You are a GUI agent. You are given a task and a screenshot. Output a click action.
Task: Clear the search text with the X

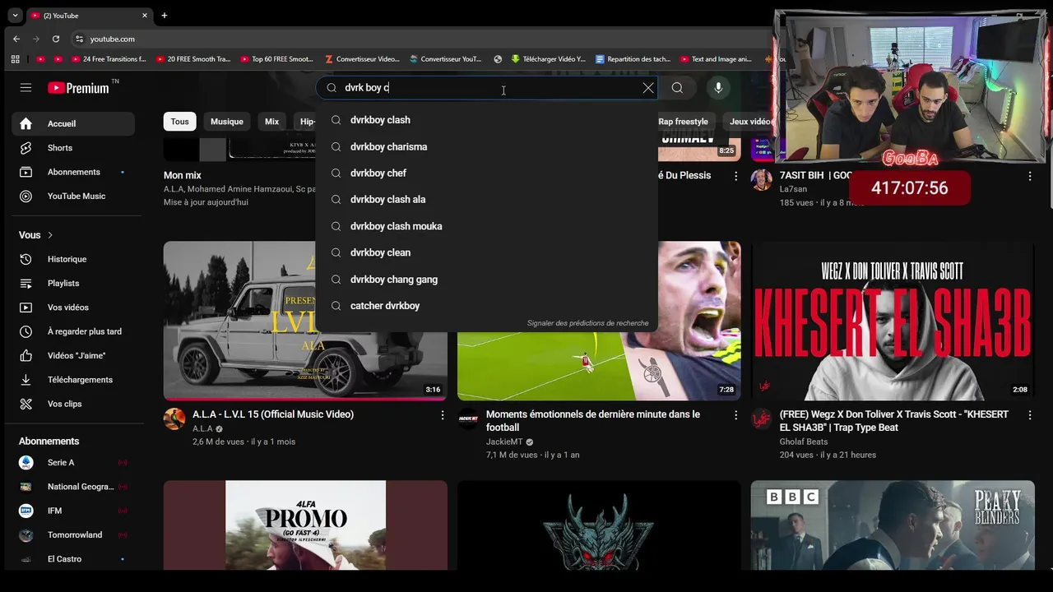coord(648,88)
